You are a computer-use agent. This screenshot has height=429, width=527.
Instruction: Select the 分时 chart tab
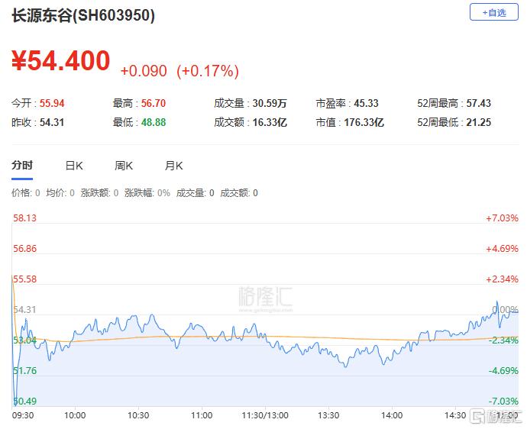click(22, 166)
